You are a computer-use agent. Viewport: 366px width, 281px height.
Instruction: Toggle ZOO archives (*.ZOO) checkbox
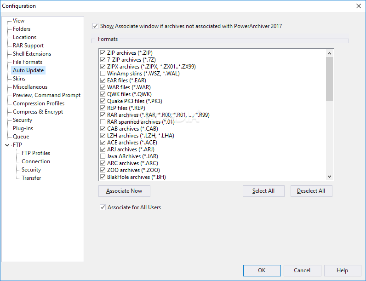pyautogui.click(x=103, y=170)
